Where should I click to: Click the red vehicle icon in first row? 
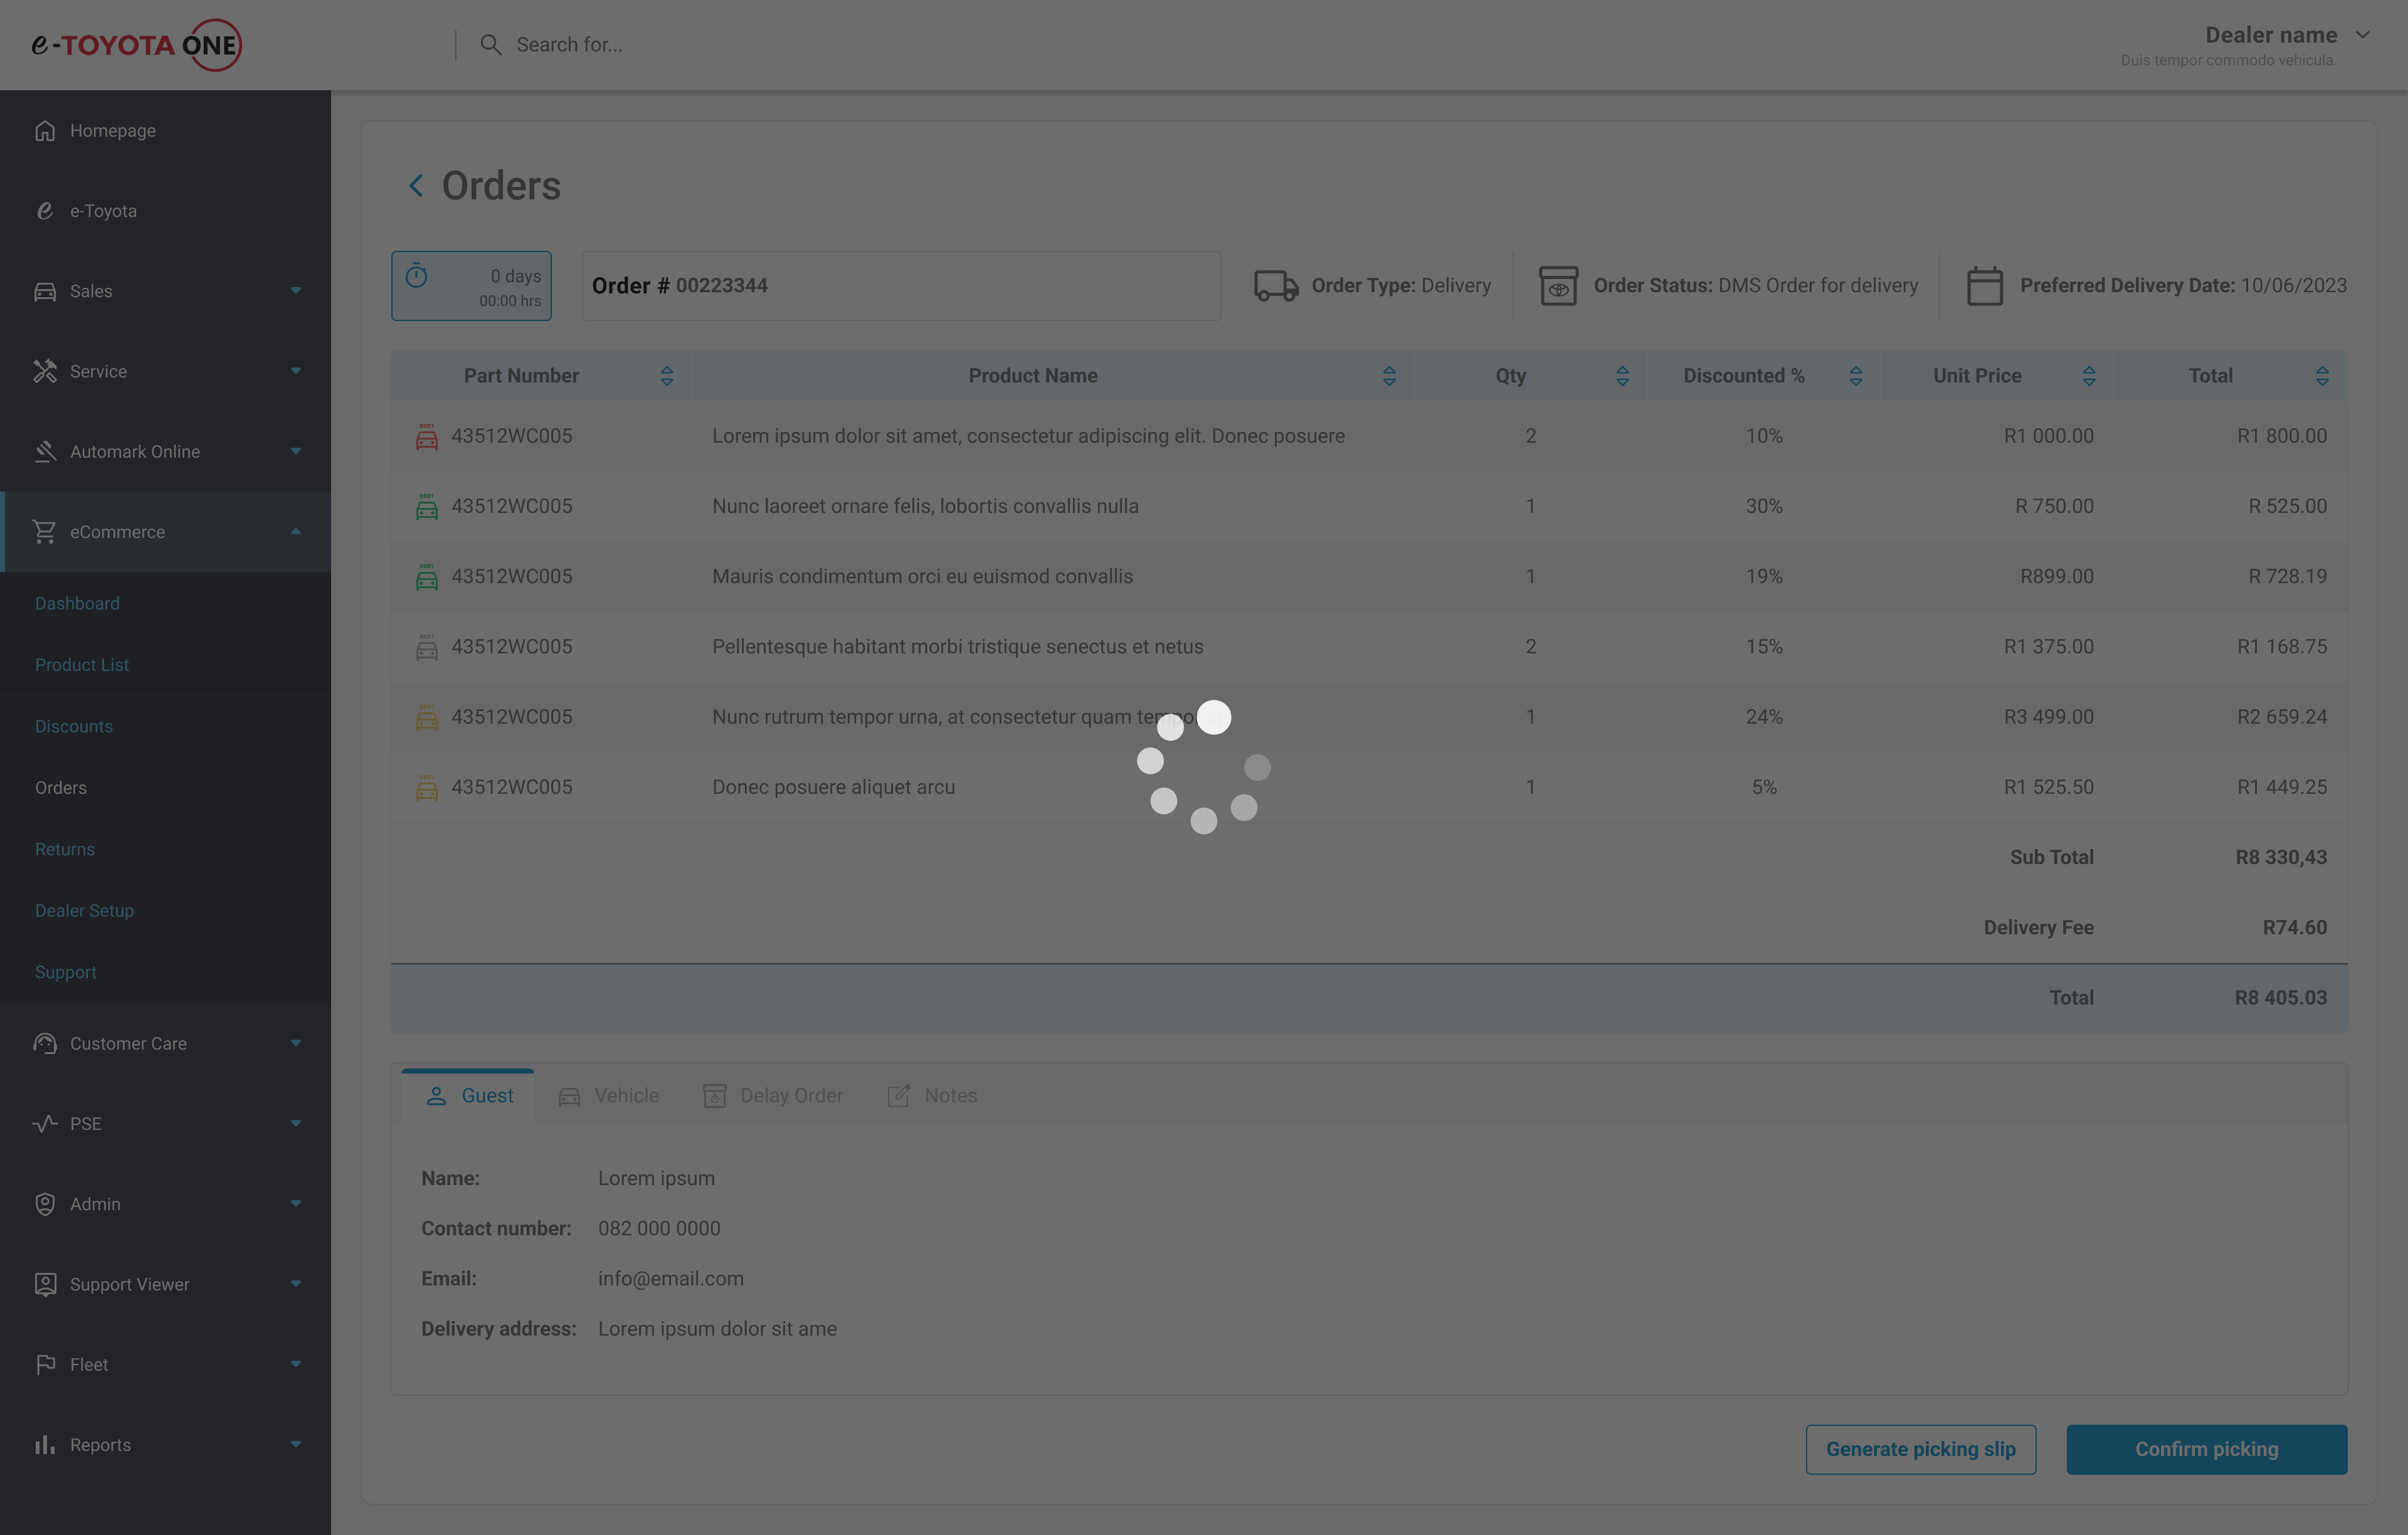click(427, 437)
